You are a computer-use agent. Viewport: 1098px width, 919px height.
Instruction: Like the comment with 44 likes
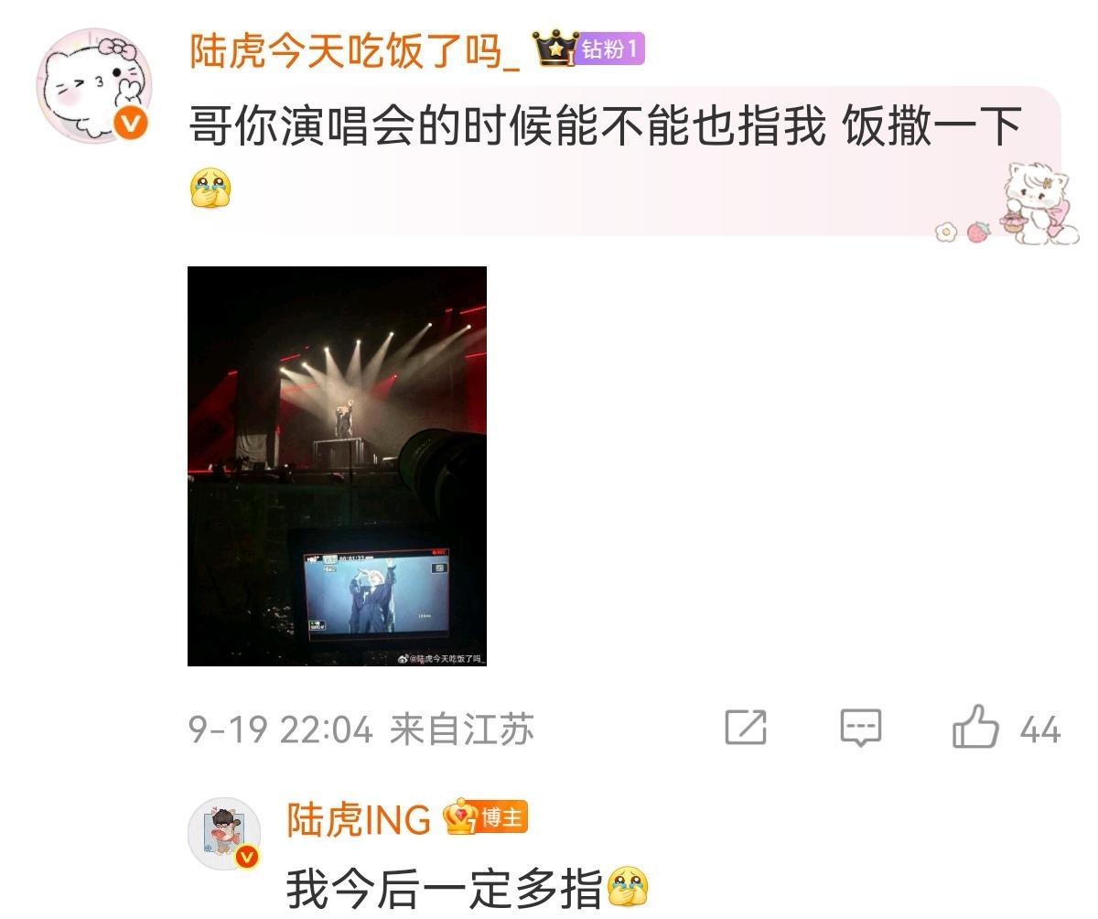pos(975,729)
